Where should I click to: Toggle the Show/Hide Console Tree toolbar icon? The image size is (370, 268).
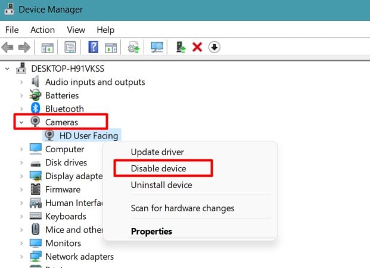[48, 48]
